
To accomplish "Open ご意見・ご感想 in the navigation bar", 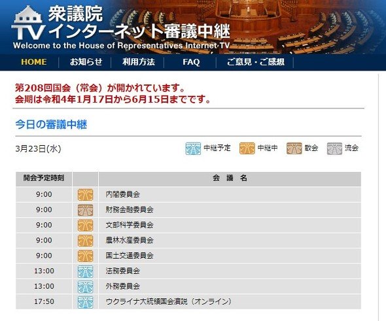I will pos(256,61).
